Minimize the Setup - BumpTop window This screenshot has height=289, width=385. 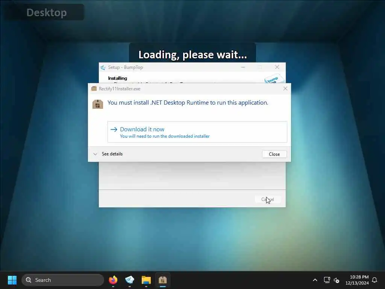243,67
